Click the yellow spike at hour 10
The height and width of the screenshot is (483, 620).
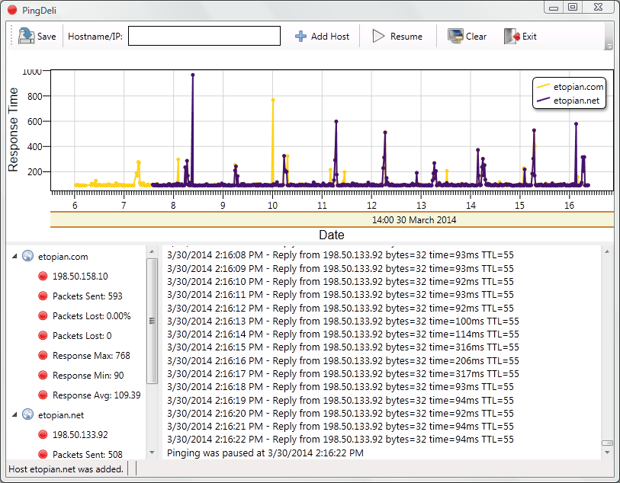273,101
